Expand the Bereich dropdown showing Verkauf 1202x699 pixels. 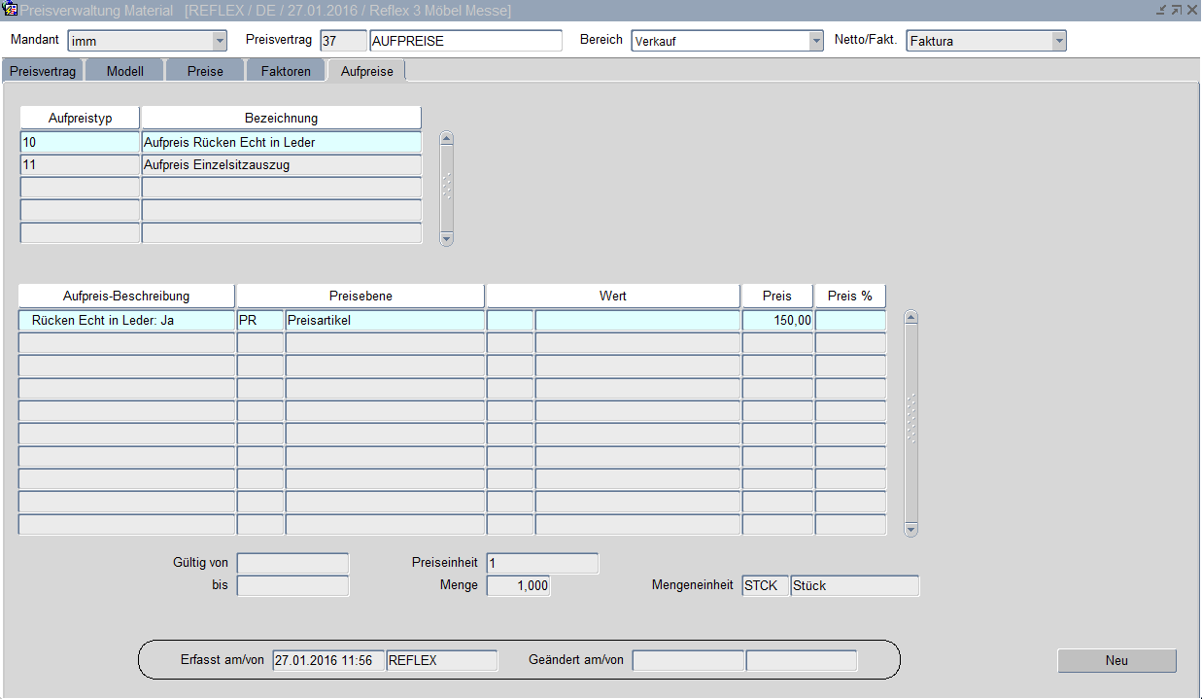point(816,41)
